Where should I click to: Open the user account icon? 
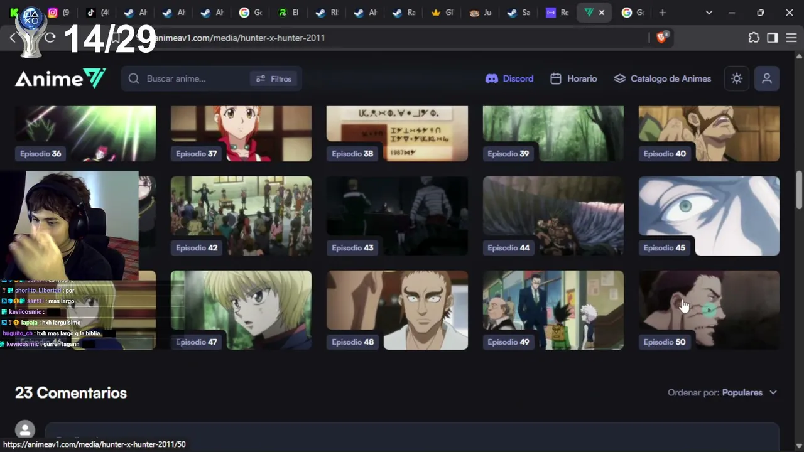(767, 78)
